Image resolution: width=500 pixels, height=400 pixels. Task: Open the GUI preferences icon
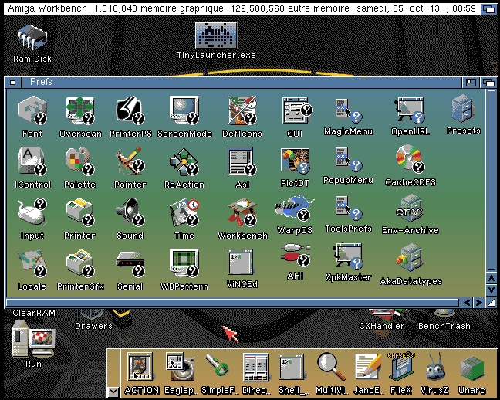pyautogui.click(x=297, y=110)
